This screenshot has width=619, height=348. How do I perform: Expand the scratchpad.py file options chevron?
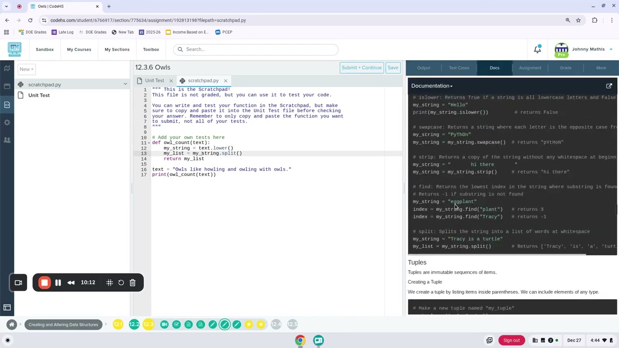(x=125, y=85)
